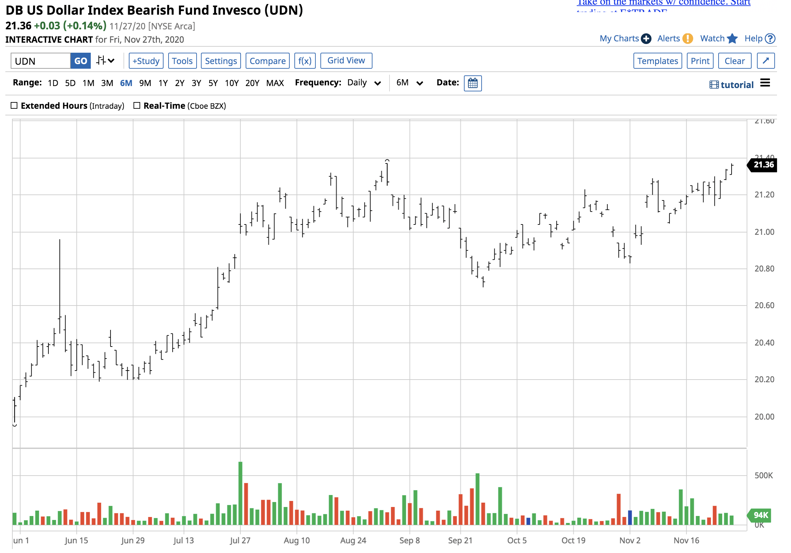Select the MAX range

[x=275, y=83]
